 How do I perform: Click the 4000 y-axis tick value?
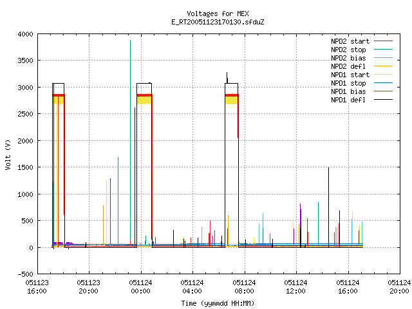tap(25, 34)
